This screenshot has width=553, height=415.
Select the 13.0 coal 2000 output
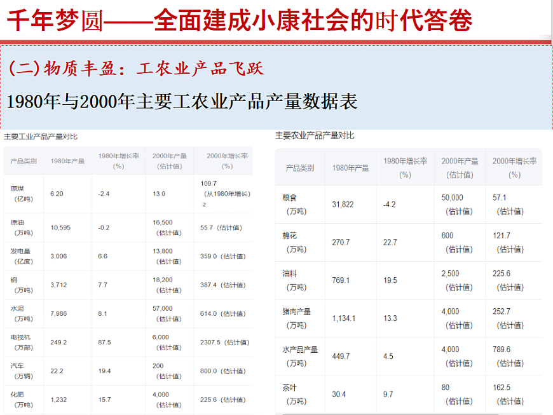point(159,194)
